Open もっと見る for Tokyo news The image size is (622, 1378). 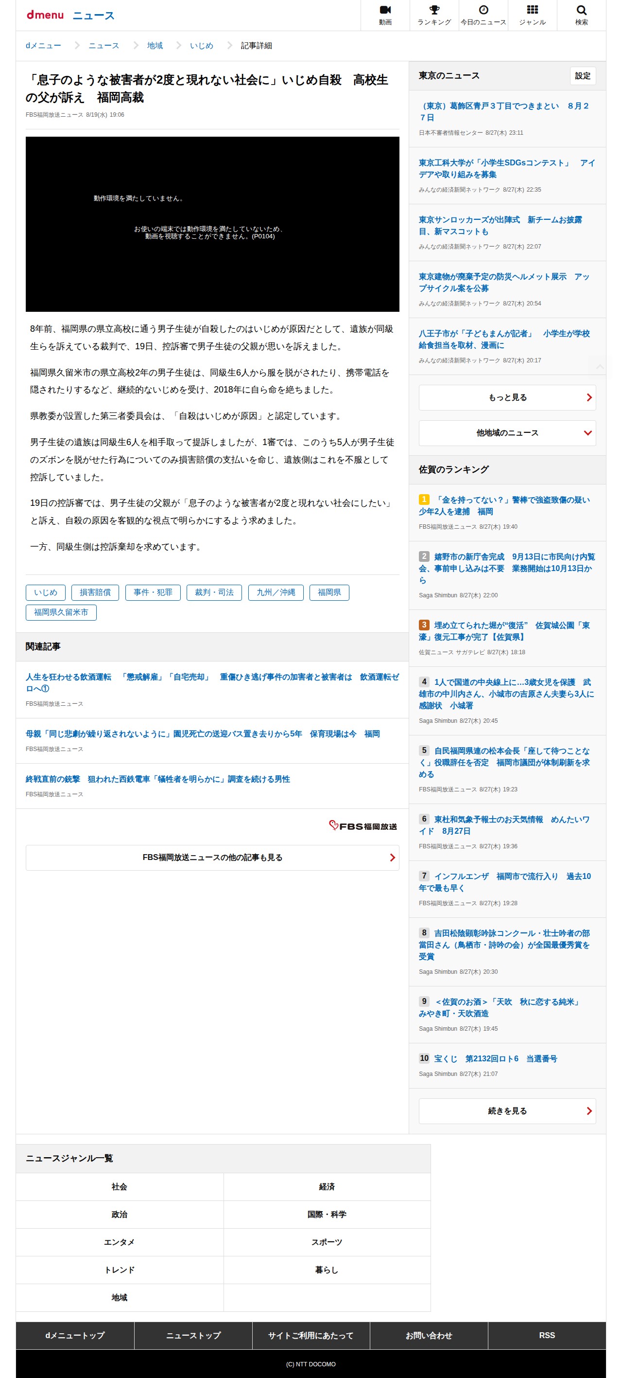pos(507,397)
